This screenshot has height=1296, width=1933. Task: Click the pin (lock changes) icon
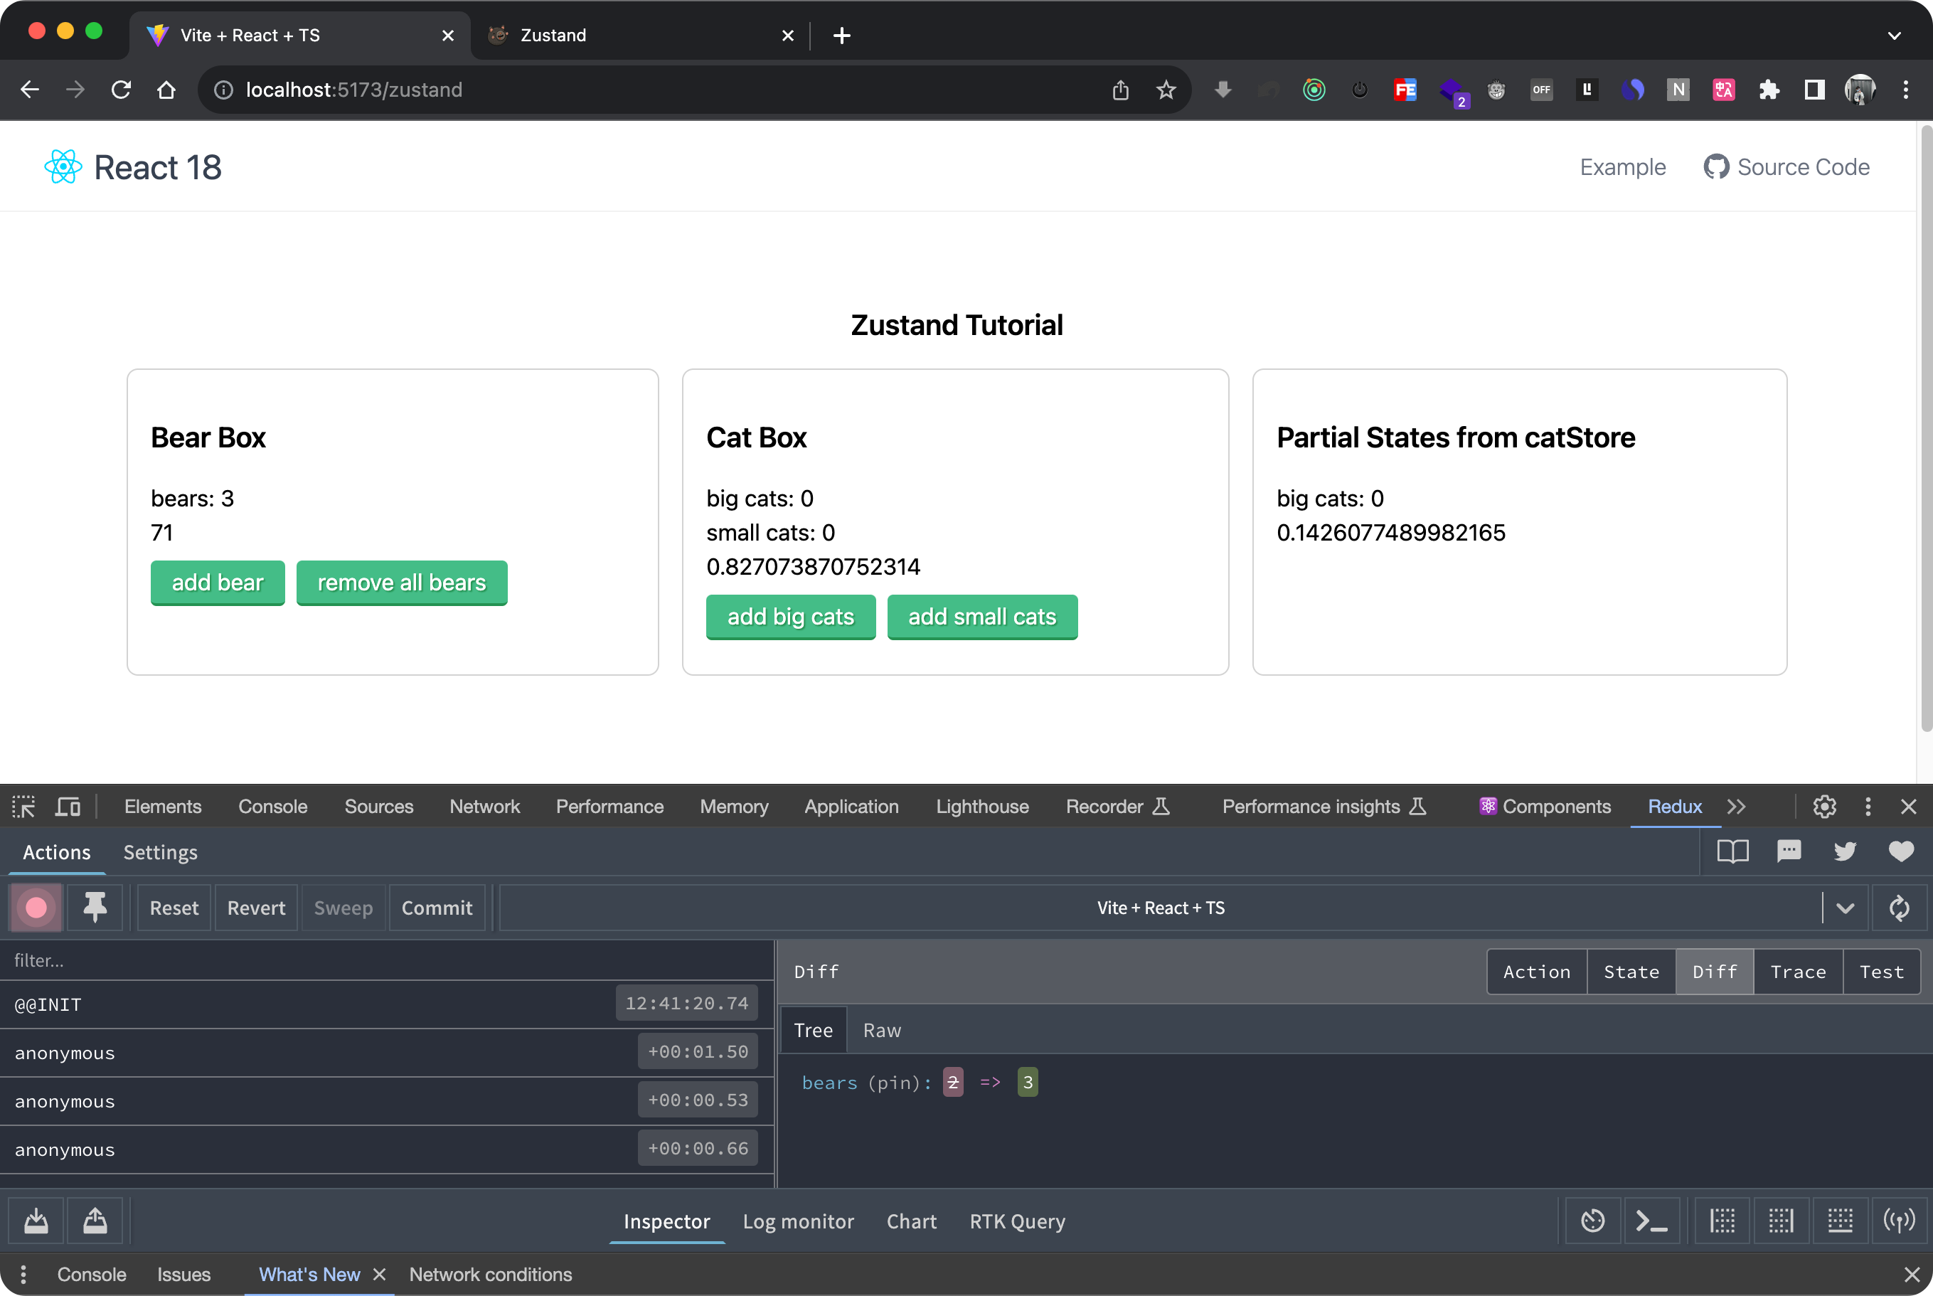coord(95,908)
